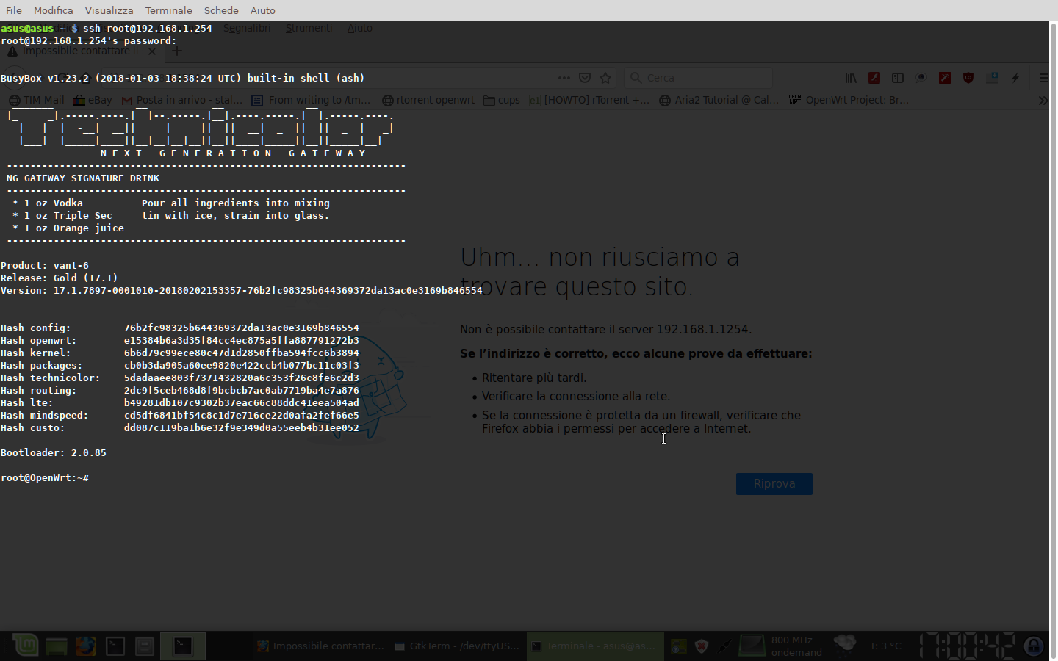Viewport: 1058px width, 661px height.
Task: Open the Terminale menu
Action: coord(168,10)
